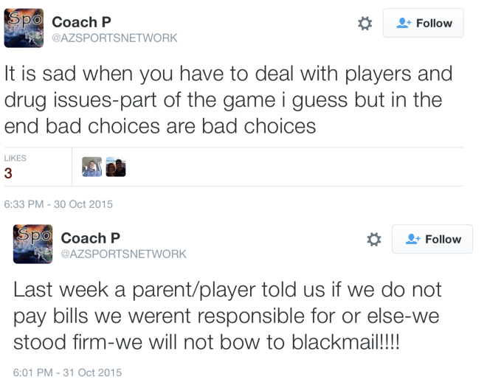Follow Coach P from the second tweet
The image size is (487, 382).
coord(432,239)
